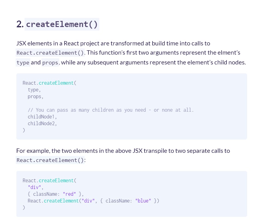
Task: Click the "blue" className value in the code
Action: (143, 201)
